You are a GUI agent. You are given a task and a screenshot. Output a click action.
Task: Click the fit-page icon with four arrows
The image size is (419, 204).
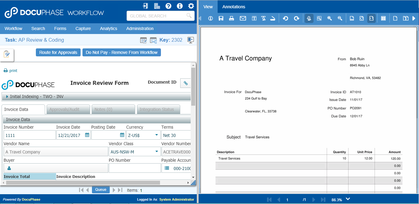361,18
